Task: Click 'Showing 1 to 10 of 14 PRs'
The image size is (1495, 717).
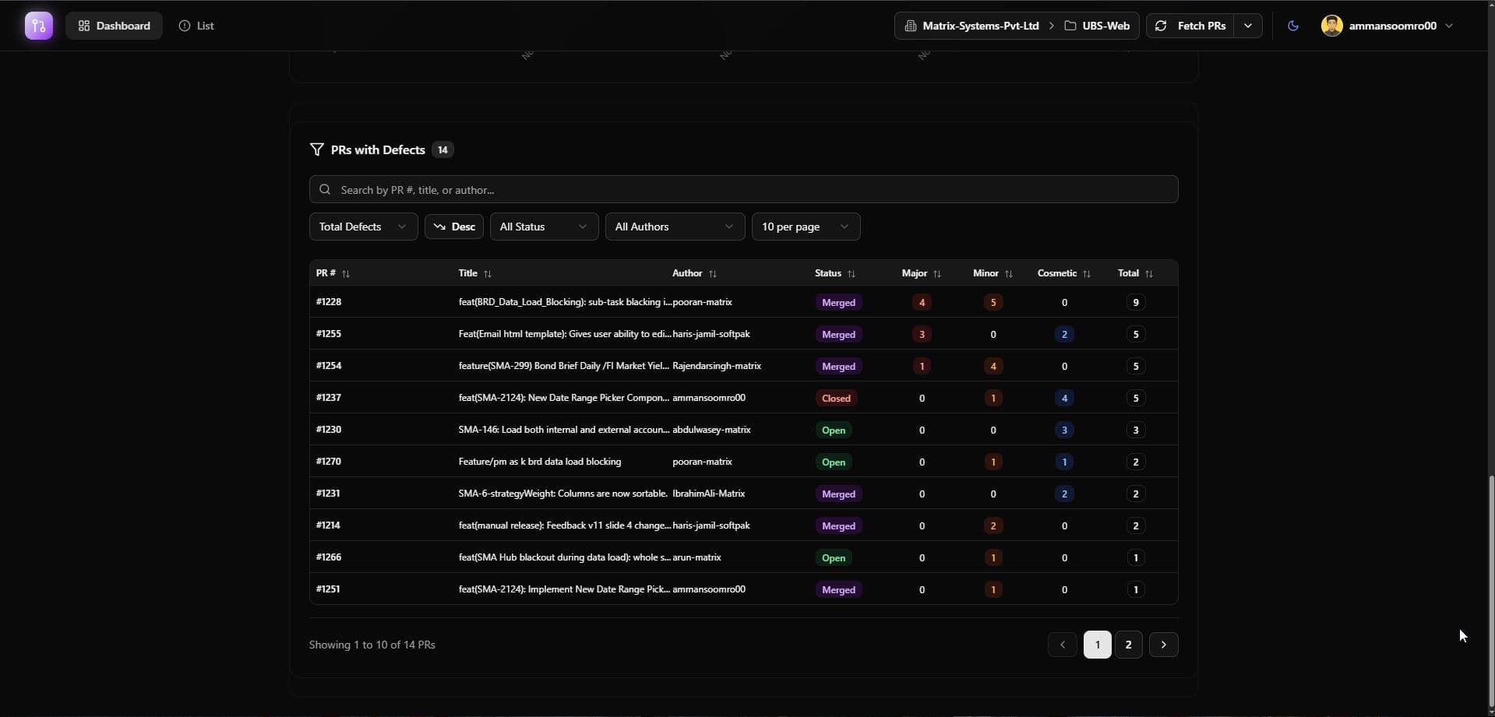Action: 372,645
